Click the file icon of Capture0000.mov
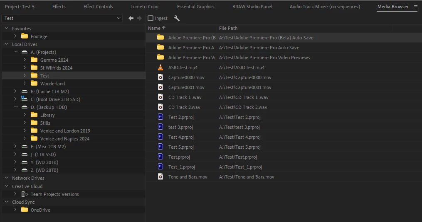The image size is (422, 222). coord(160,77)
